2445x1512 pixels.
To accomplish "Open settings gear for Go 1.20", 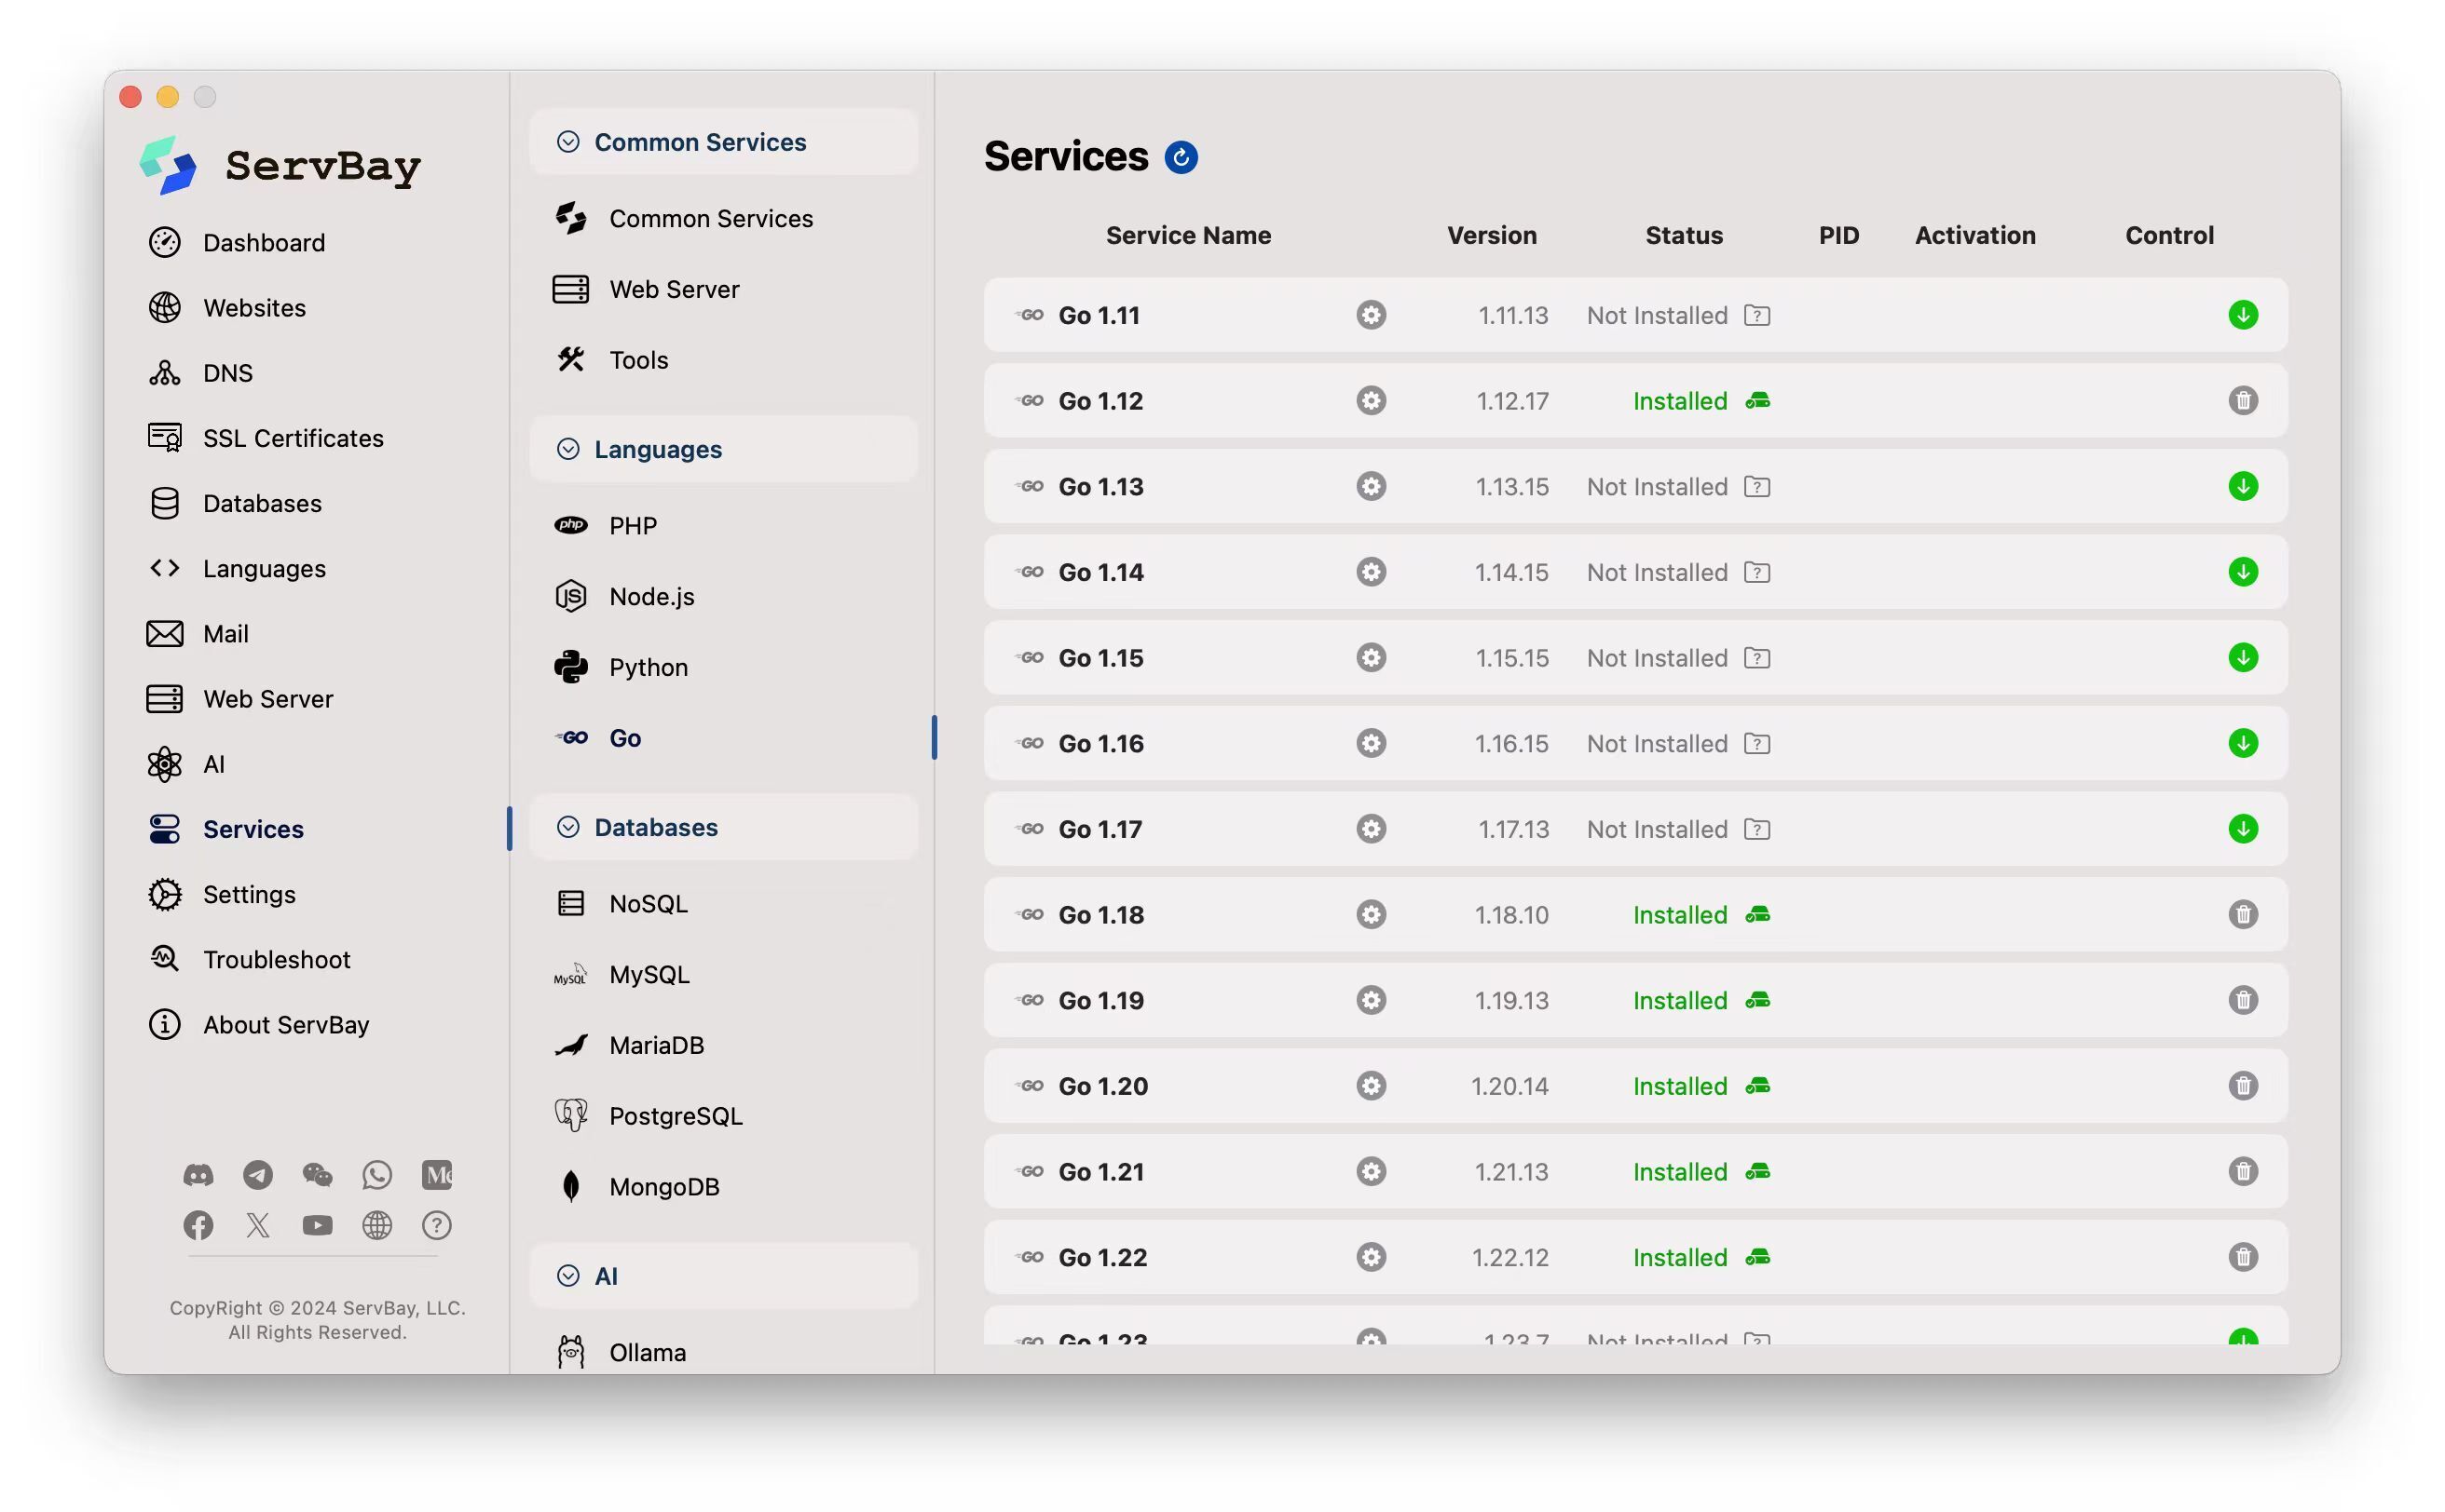I will point(1372,1086).
